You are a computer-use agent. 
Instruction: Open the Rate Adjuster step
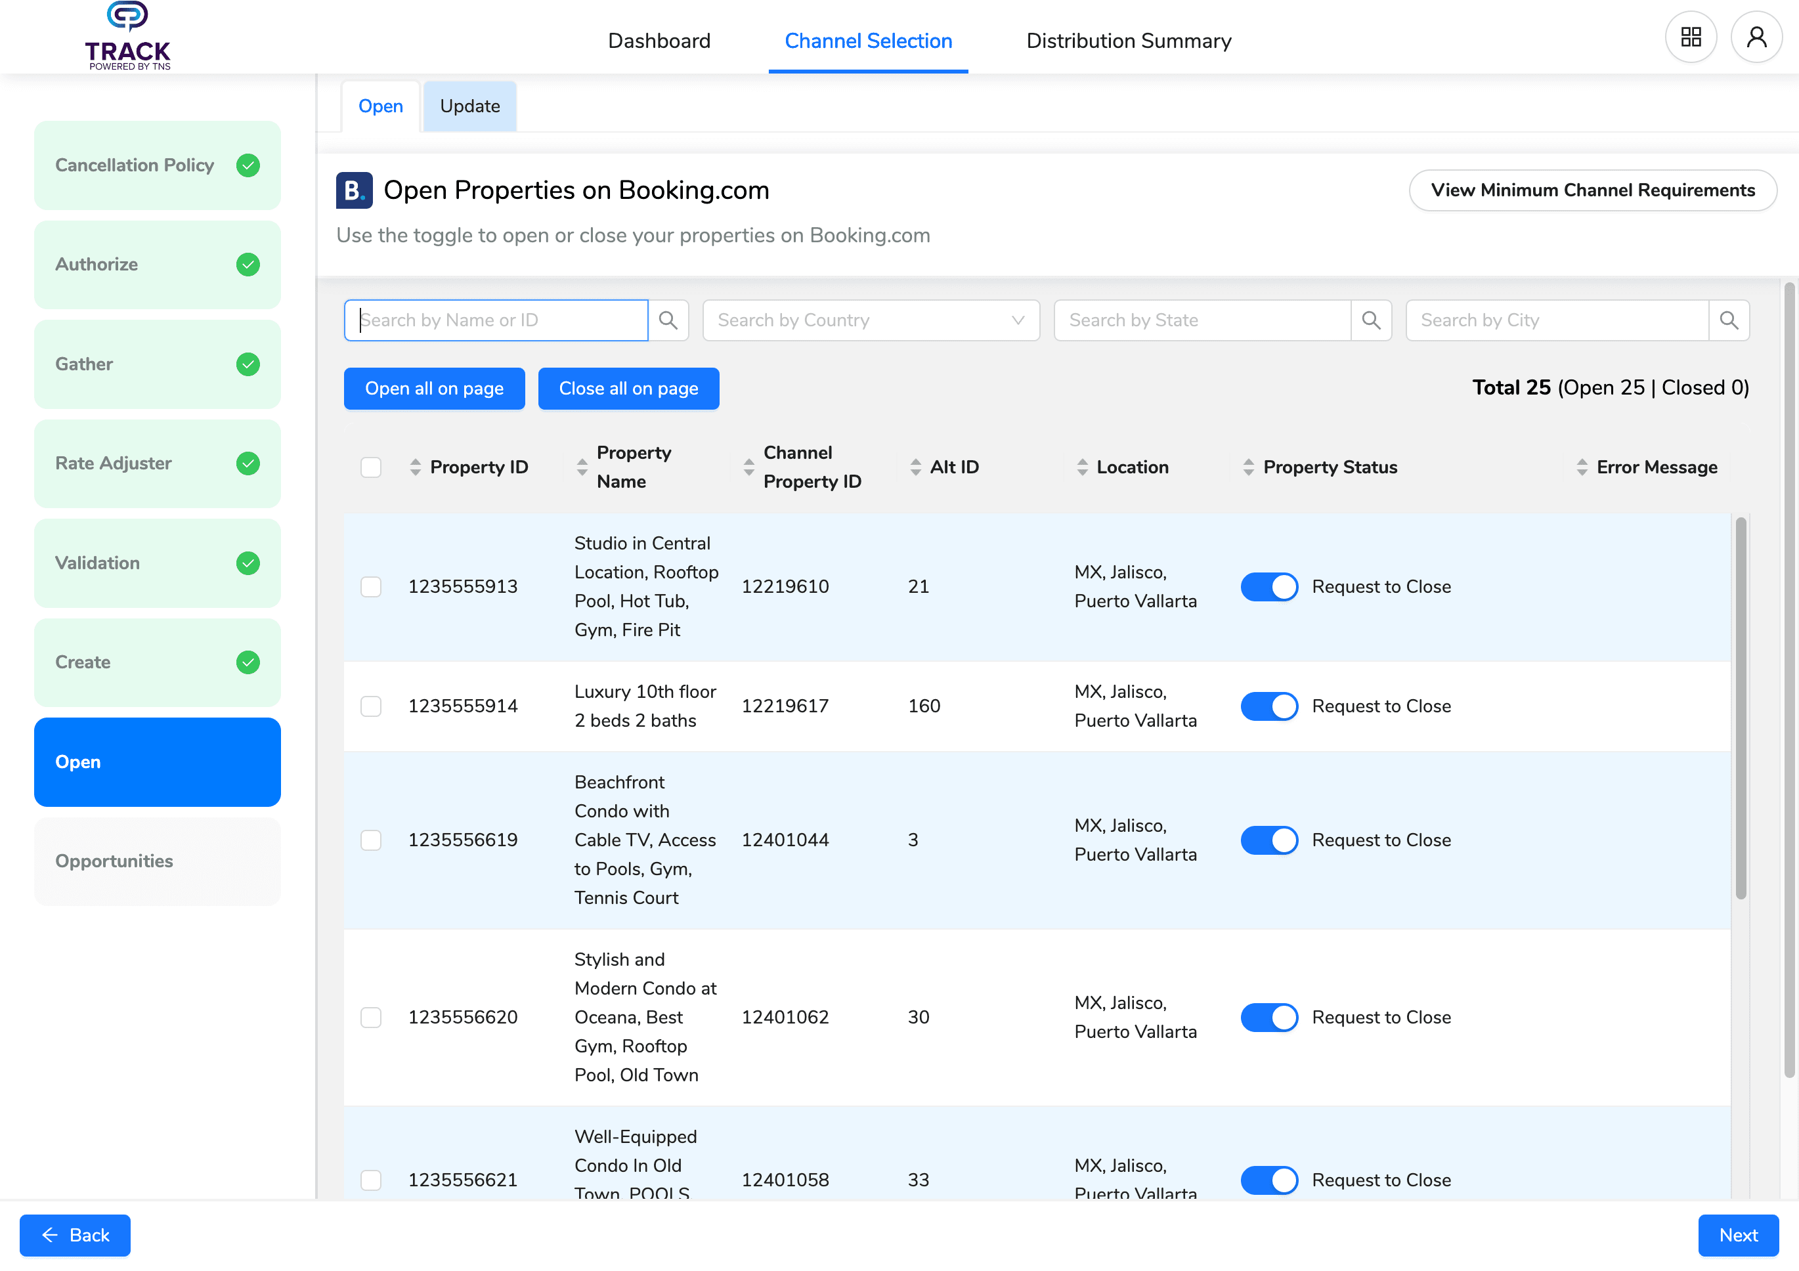tap(158, 464)
